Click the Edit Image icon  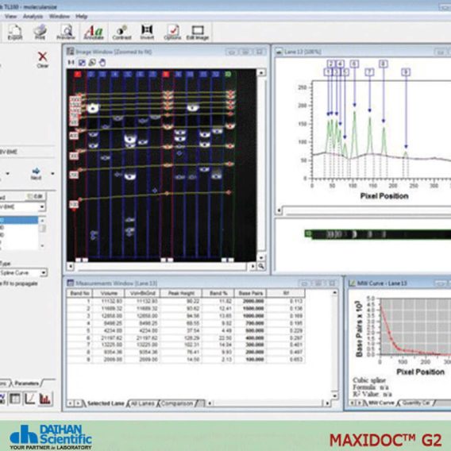click(198, 32)
